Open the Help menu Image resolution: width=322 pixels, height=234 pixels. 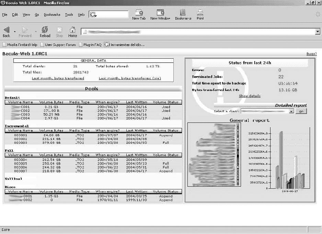pos(81,14)
